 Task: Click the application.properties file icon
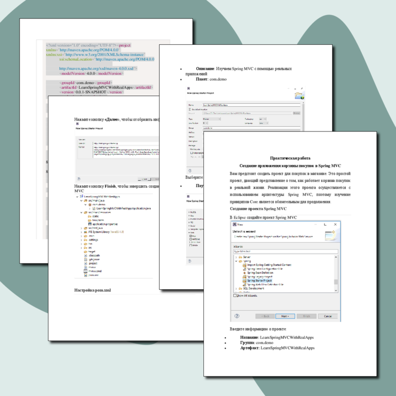click(89, 224)
